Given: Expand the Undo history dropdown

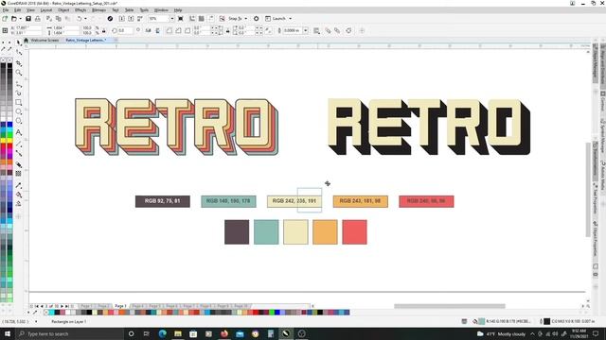Looking at the screenshot, I should (x=85, y=19).
